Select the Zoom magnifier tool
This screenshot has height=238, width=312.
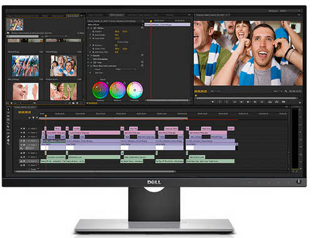point(8,143)
